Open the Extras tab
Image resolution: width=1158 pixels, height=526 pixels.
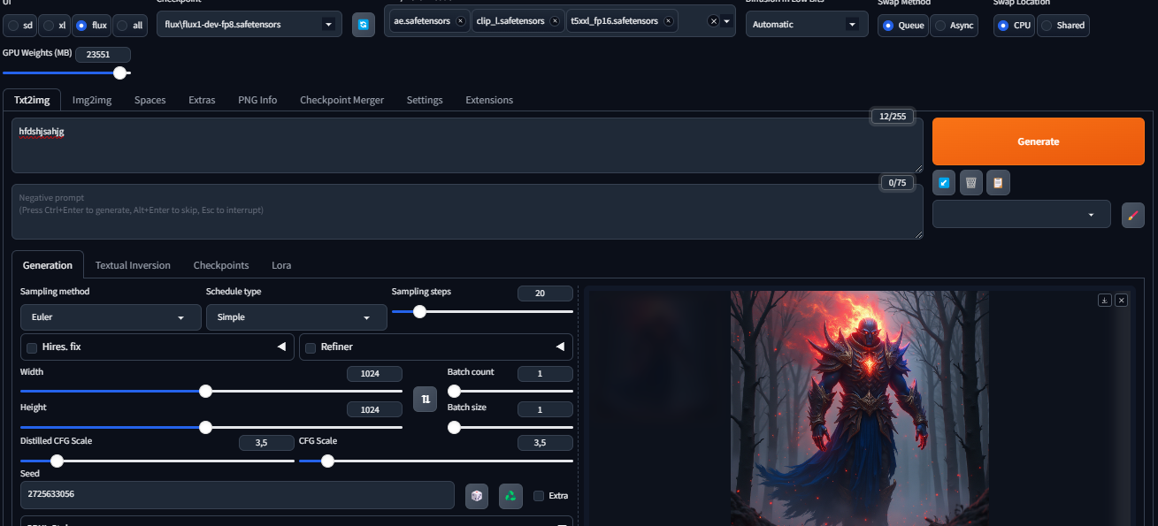coord(202,100)
